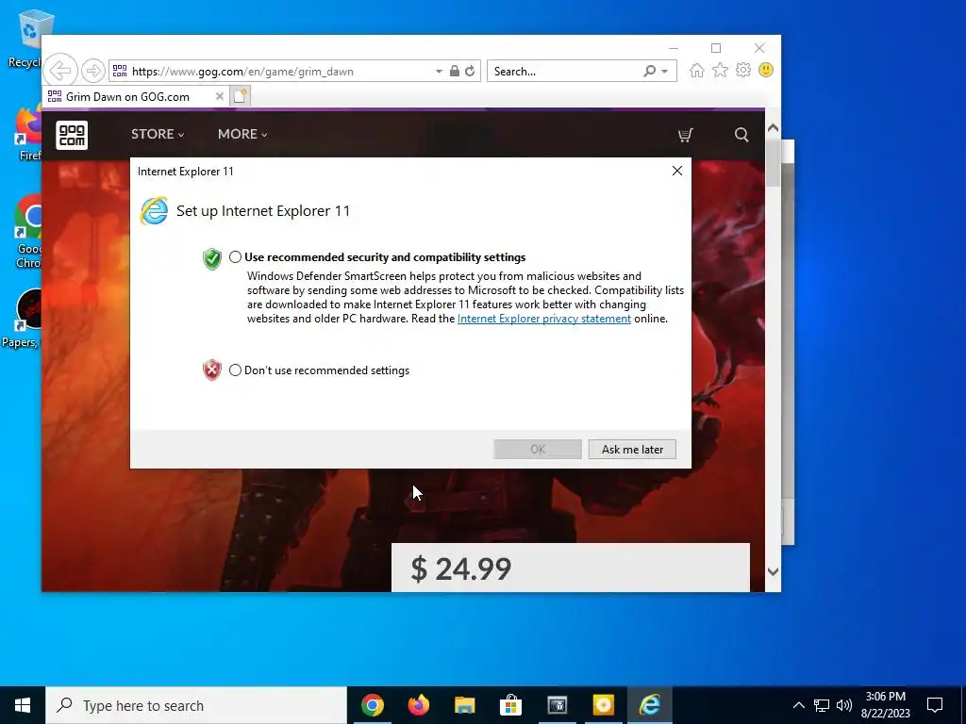966x724 pixels.
Task: Open Firefox from the taskbar
Action: [x=418, y=705]
